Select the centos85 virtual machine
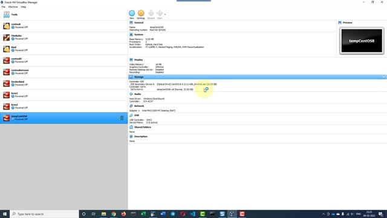Screen dimensions: 387x218 (63, 61)
